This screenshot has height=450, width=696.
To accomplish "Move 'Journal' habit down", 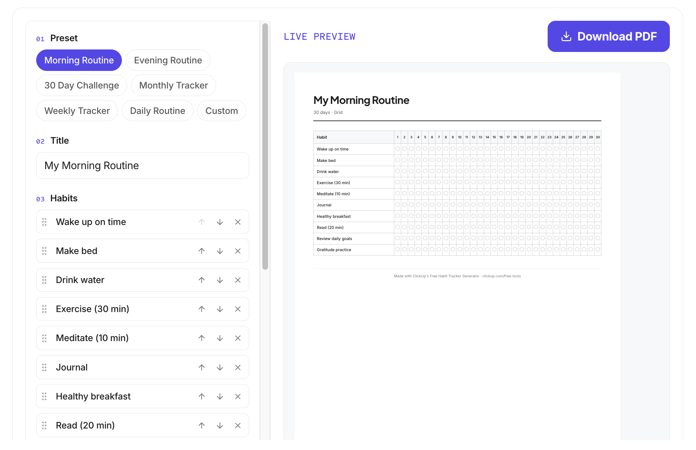I will [220, 368].
